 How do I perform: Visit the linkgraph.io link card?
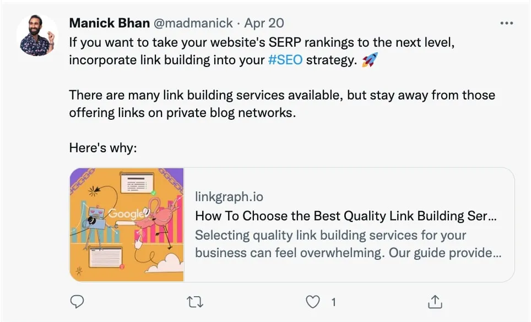(x=229, y=196)
